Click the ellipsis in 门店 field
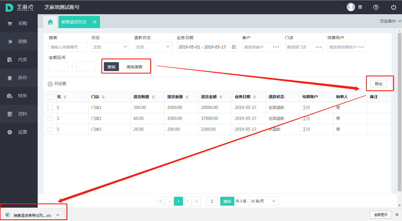The height and width of the screenshot is (221, 402). coord(319,47)
